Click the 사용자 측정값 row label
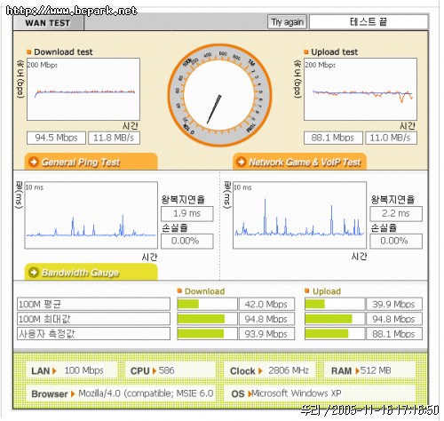 pyautogui.click(x=93, y=334)
